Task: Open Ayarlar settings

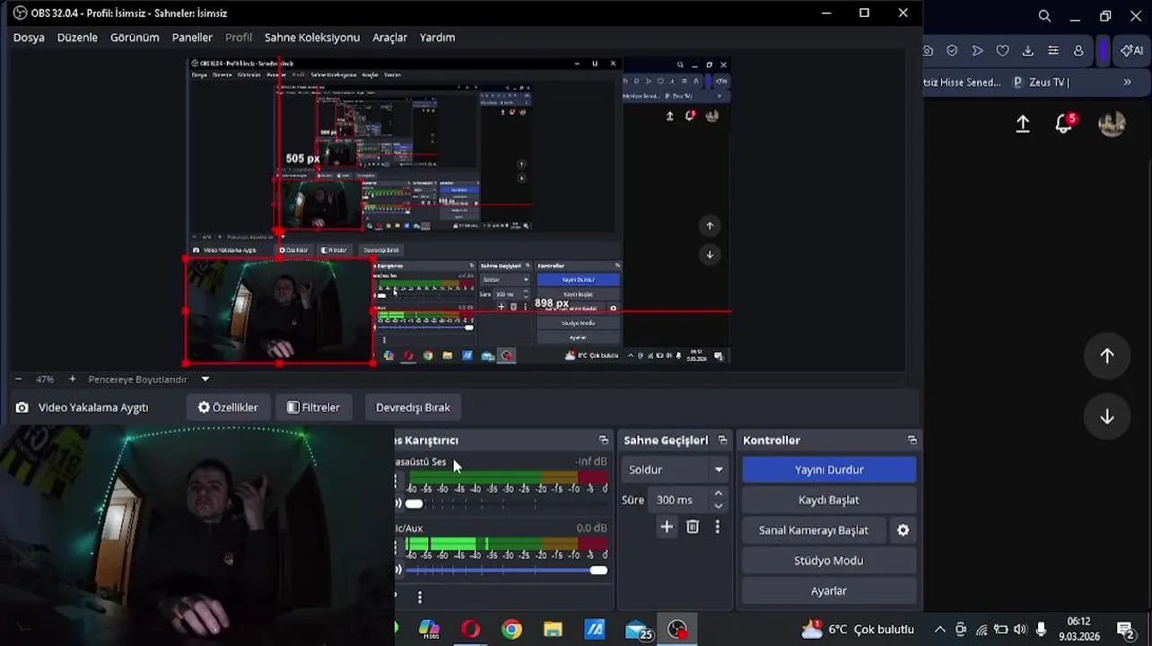Action: (829, 591)
